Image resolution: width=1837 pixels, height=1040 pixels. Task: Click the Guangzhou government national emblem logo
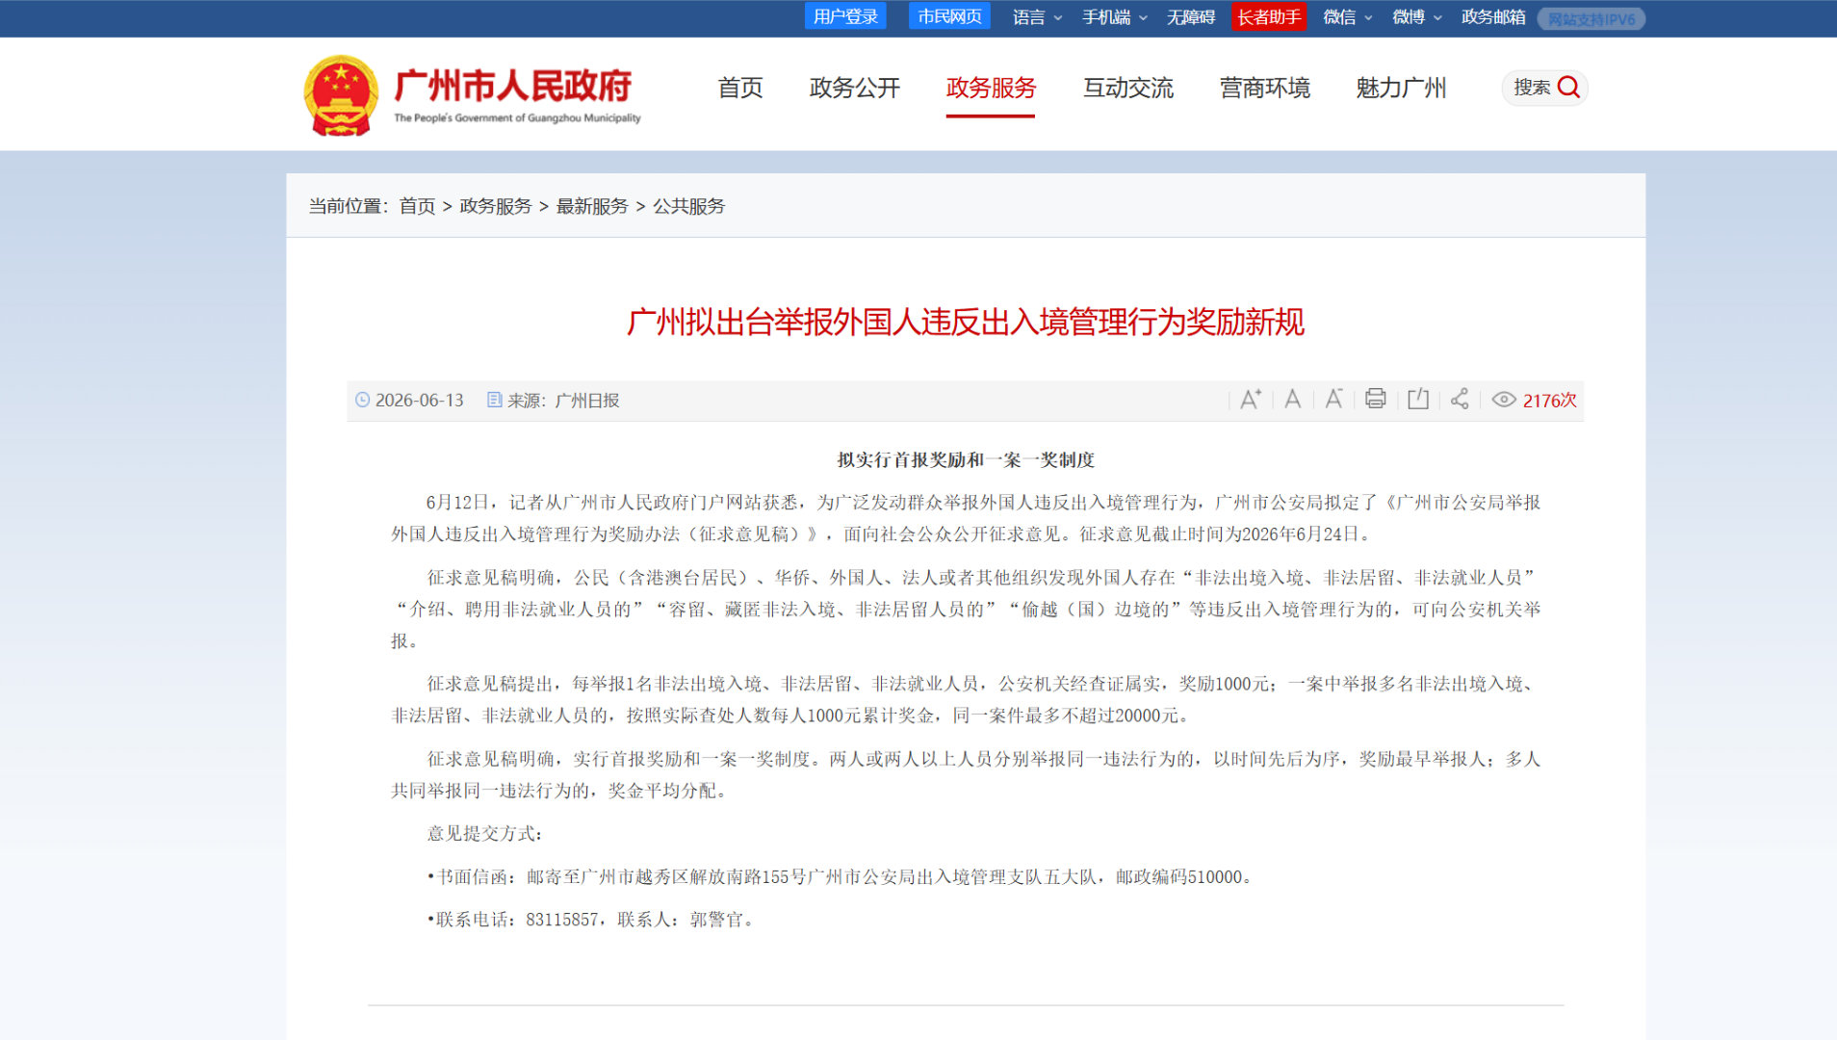coord(341,94)
